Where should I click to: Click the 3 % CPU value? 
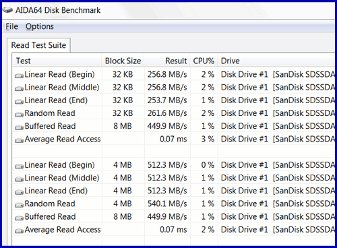tap(208, 139)
